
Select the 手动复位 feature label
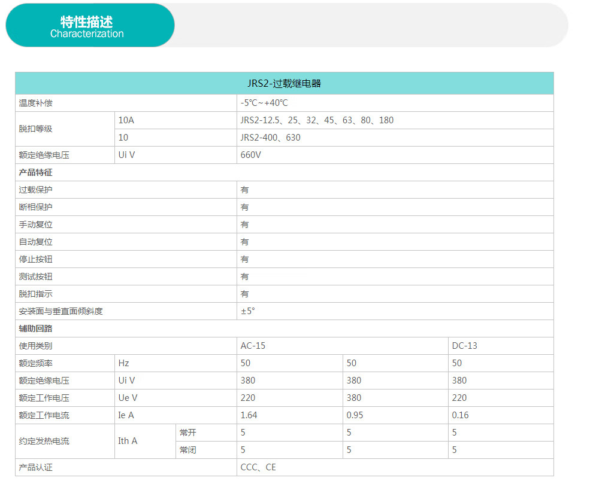(x=36, y=224)
